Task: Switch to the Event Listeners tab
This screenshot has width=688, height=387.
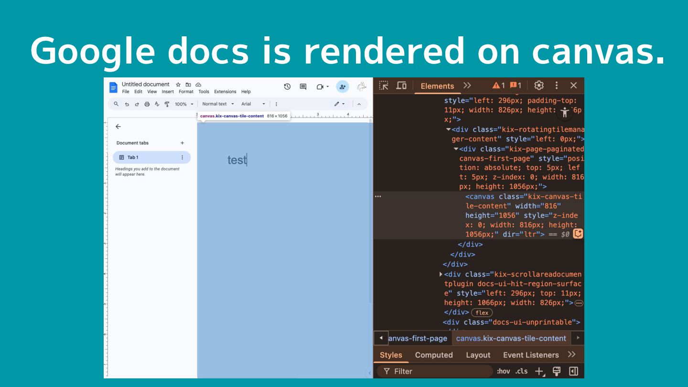Action: click(531, 355)
